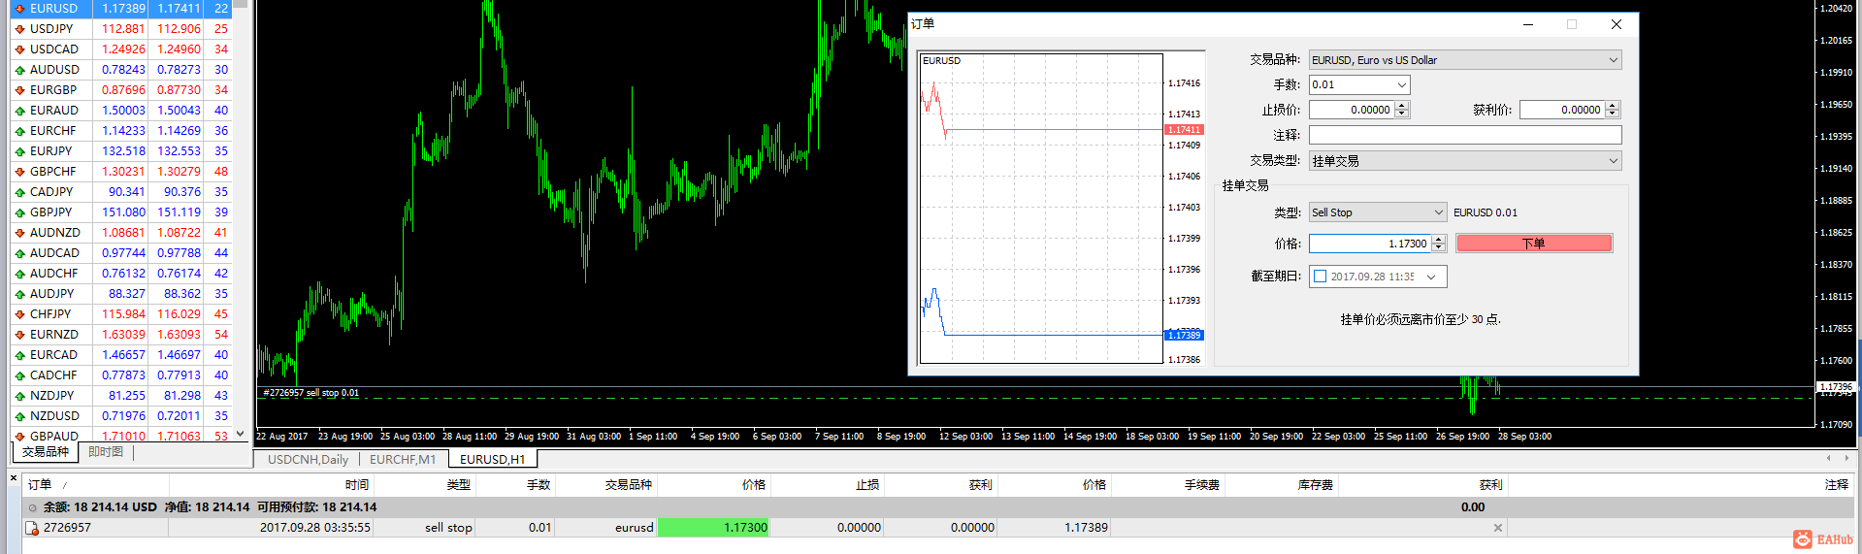The width and height of the screenshot is (1862, 554).
Task: Click the EURUSD tick chart in order dialog
Action: pos(1041,209)
